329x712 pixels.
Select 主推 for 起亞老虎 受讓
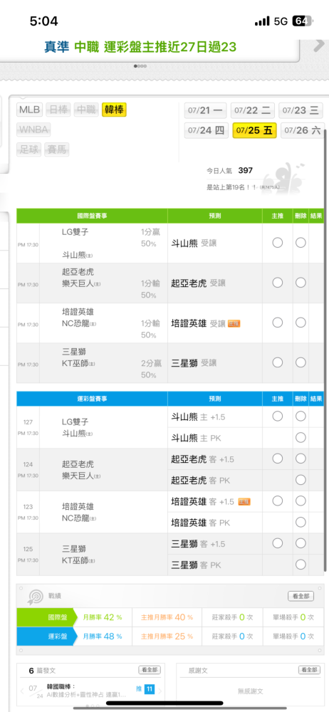tap(278, 283)
